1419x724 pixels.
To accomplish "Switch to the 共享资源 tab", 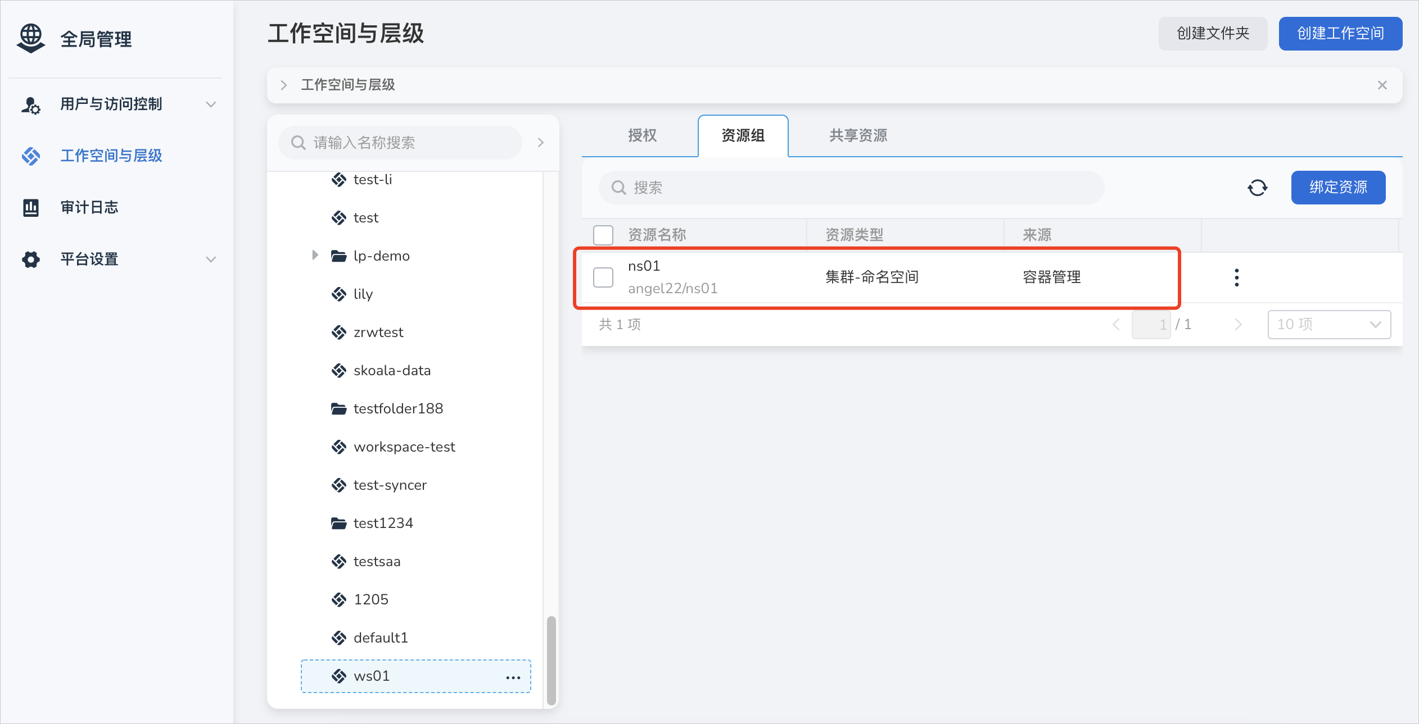I will pyautogui.click(x=858, y=135).
